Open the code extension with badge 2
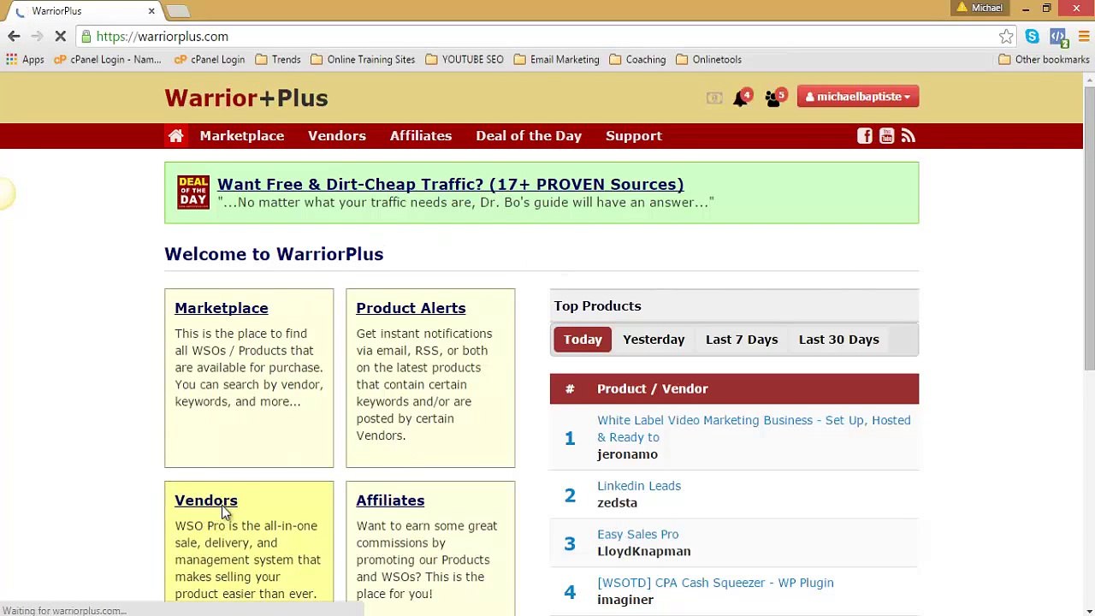Image resolution: width=1095 pixels, height=616 pixels. [x=1058, y=37]
